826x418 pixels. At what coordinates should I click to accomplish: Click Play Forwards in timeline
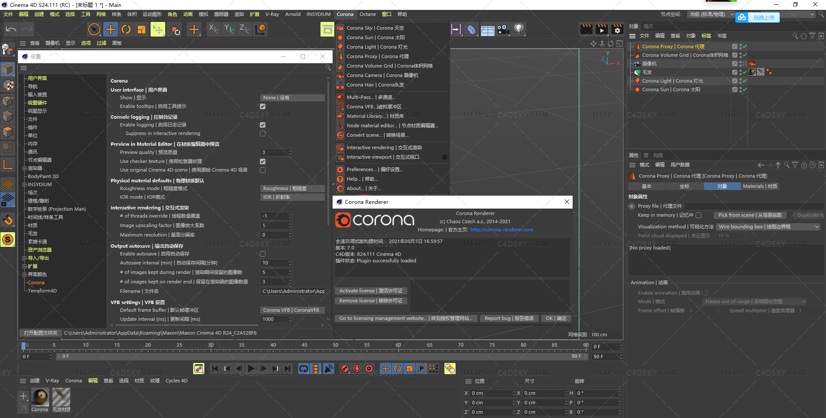(251, 369)
